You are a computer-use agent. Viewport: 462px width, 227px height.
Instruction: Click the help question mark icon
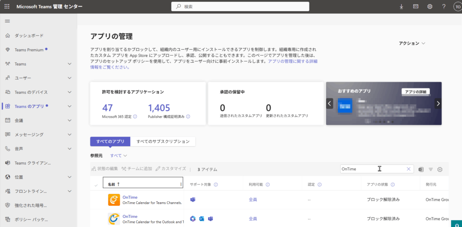pyautogui.click(x=444, y=7)
